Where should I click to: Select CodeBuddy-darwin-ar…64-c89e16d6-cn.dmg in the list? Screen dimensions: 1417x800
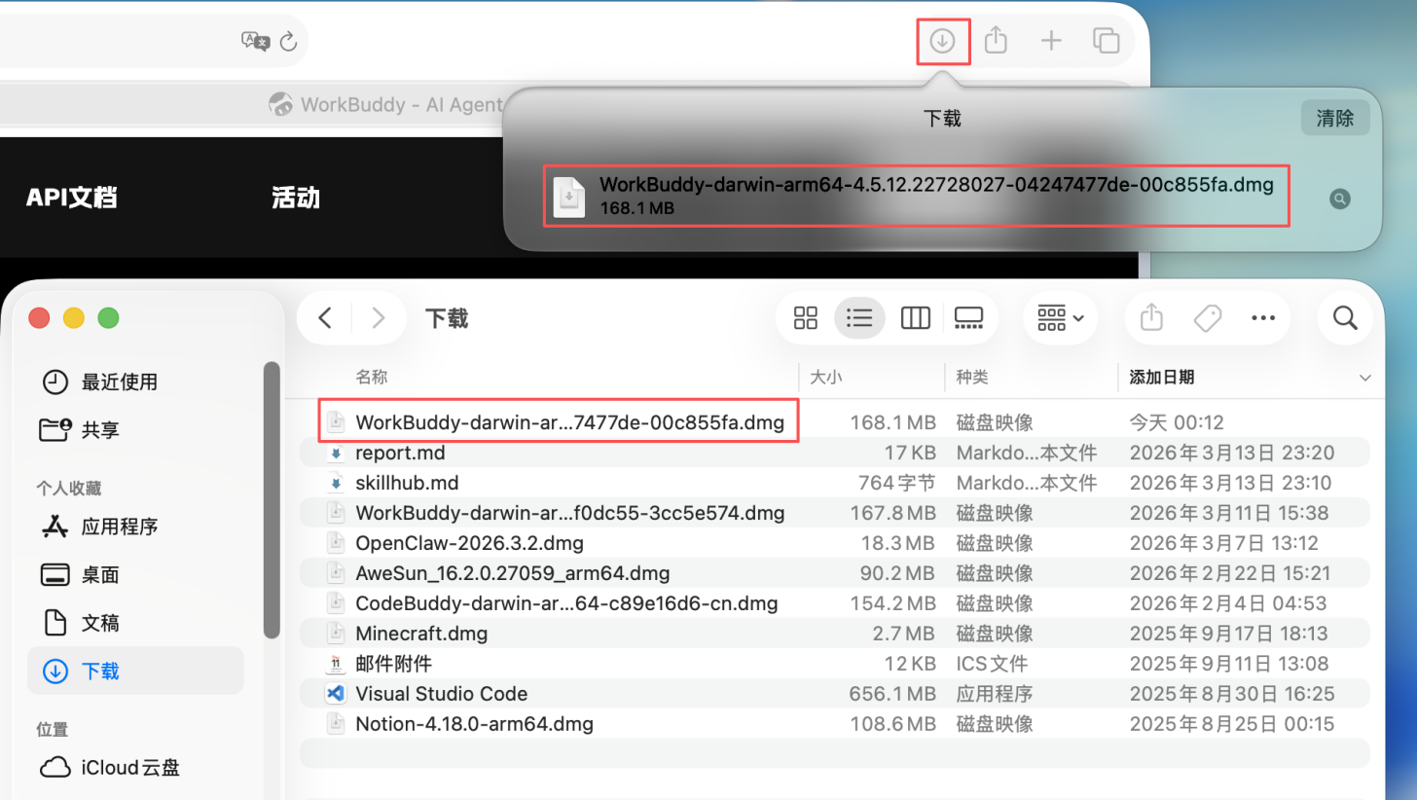point(566,603)
